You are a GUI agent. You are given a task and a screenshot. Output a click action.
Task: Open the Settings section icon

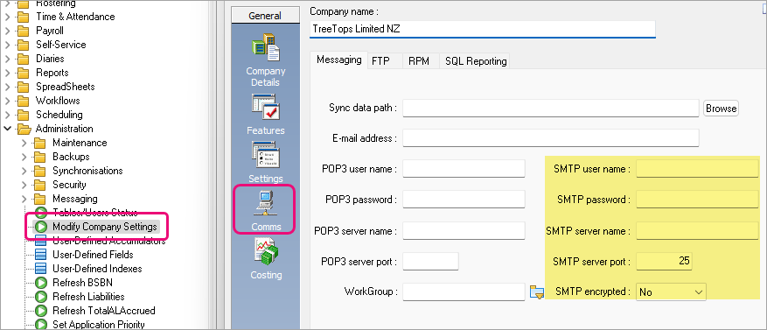[x=266, y=155]
